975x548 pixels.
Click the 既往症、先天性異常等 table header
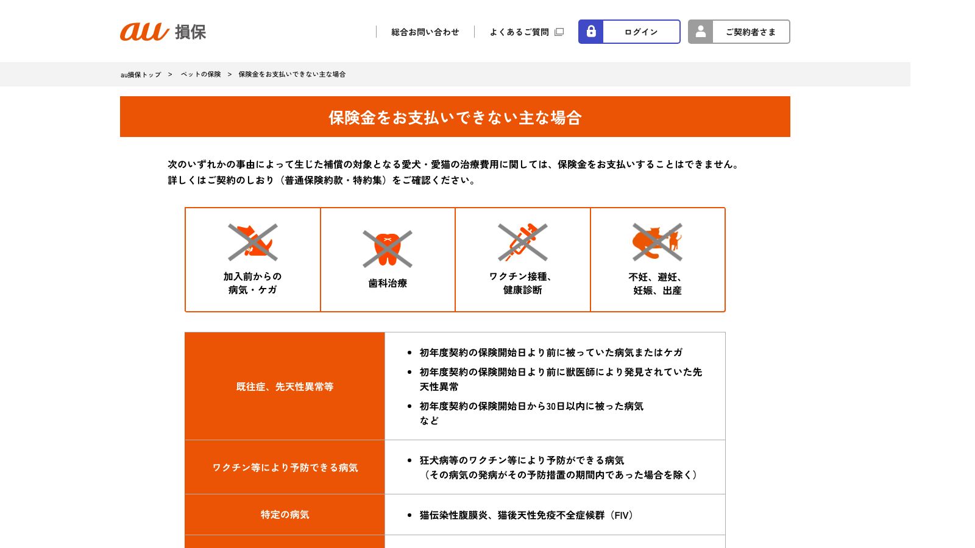tap(285, 386)
